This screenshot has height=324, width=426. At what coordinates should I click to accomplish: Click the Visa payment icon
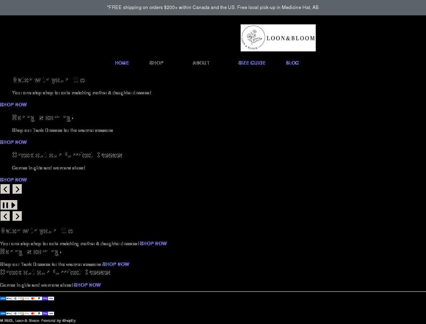50,298
